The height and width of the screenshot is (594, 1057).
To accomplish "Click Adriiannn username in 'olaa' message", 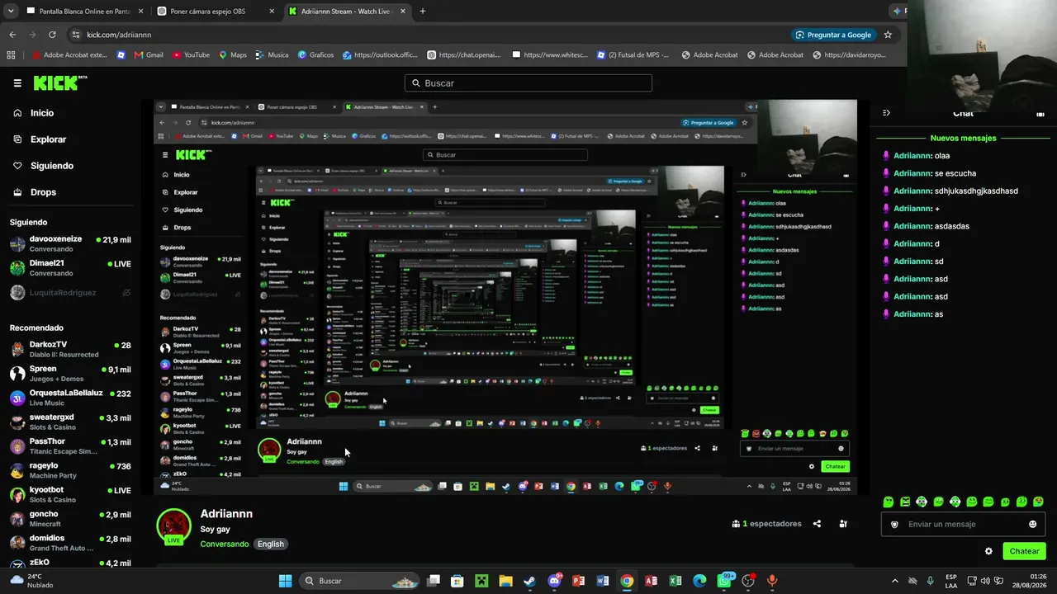I will pyautogui.click(x=912, y=155).
